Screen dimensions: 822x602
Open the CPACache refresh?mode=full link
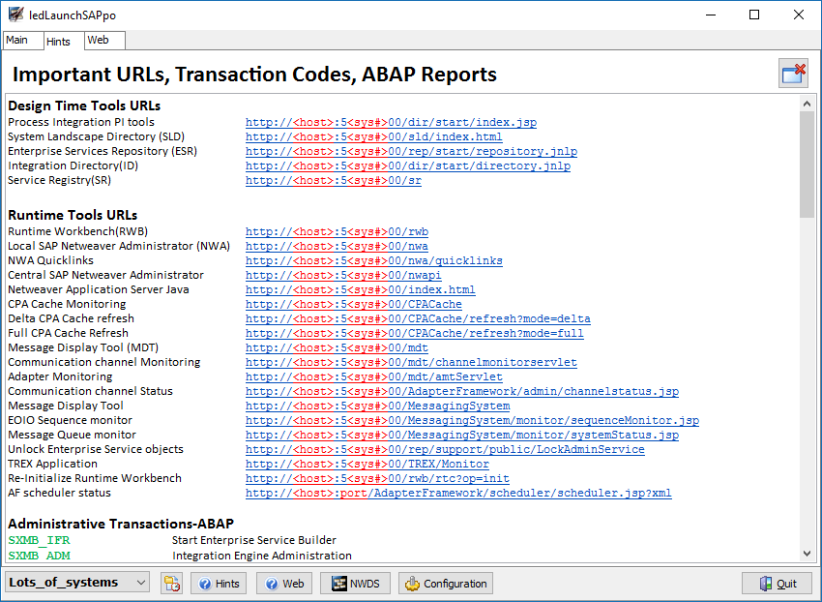coord(415,333)
